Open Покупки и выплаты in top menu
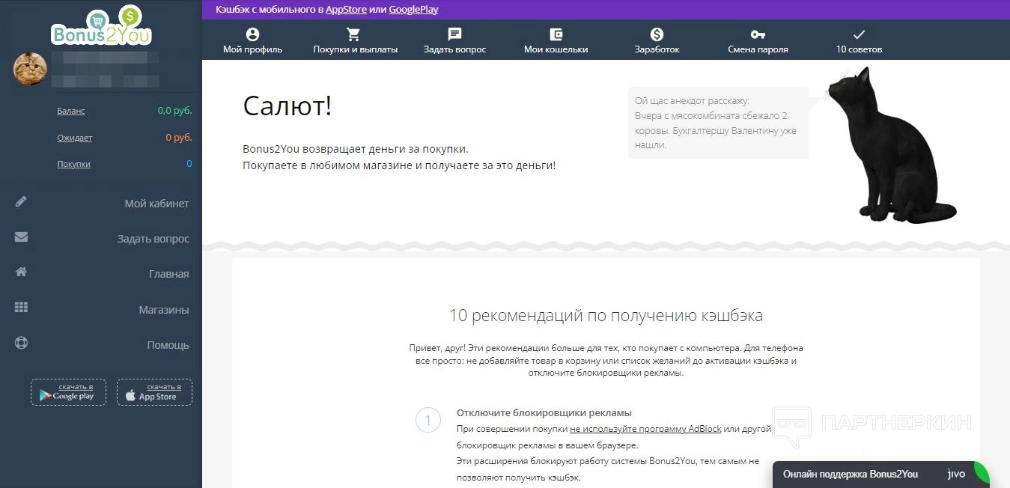The image size is (1010, 488). 355,49
